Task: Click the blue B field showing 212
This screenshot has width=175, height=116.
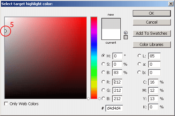Action: click(117, 99)
